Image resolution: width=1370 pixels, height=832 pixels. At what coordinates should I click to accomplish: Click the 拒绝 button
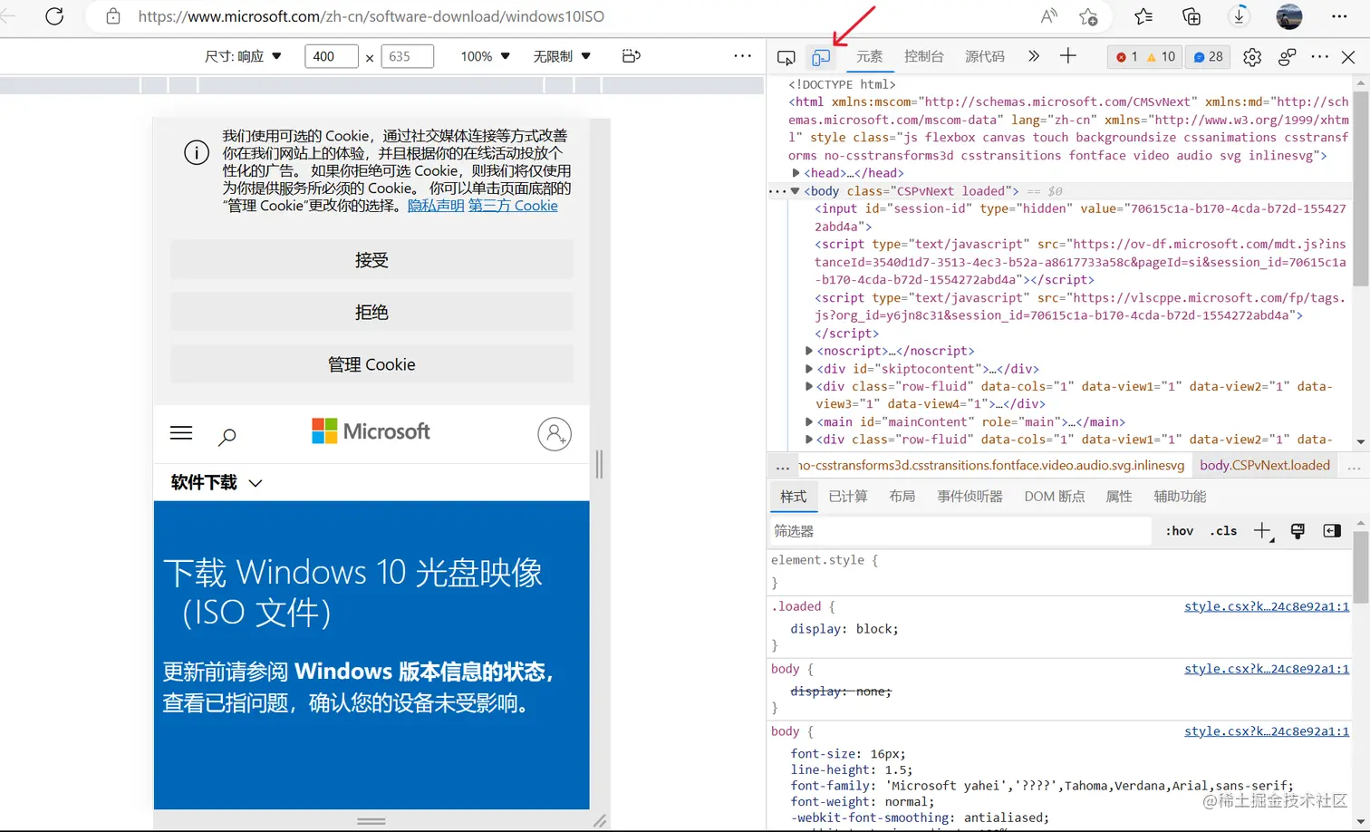[371, 312]
